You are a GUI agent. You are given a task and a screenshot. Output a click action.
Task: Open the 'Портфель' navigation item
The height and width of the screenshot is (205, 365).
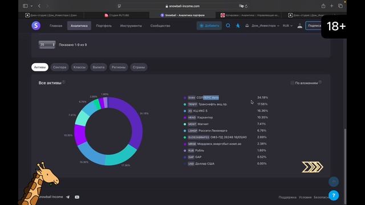click(x=104, y=26)
